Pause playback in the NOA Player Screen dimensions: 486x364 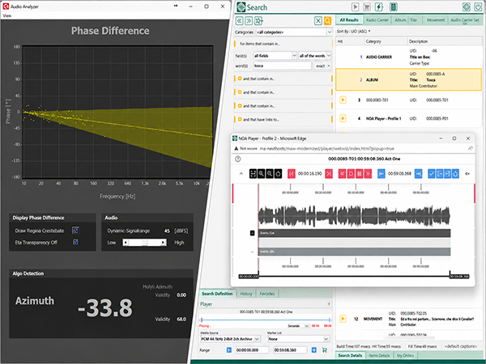pyautogui.click(x=359, y=174)
